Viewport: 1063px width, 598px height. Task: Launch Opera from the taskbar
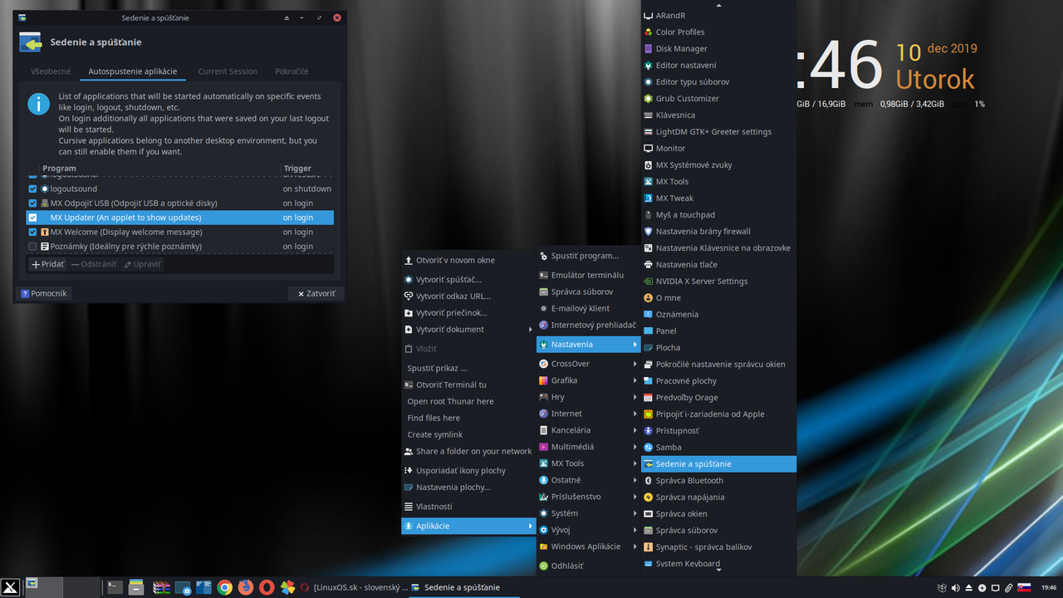pyautogui.click(x=267, y=587)
